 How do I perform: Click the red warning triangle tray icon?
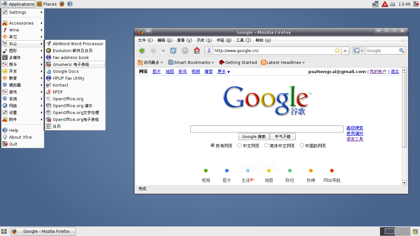pyautogui.click(x=385, y=4)
